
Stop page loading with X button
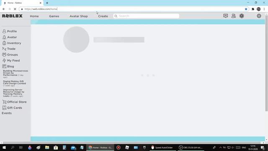[15, 9]
